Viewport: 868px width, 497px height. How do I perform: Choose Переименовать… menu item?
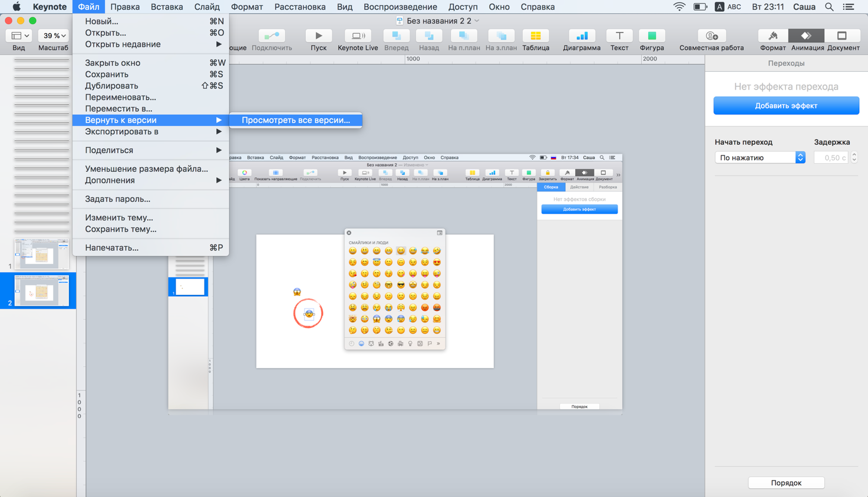[151, 97]
